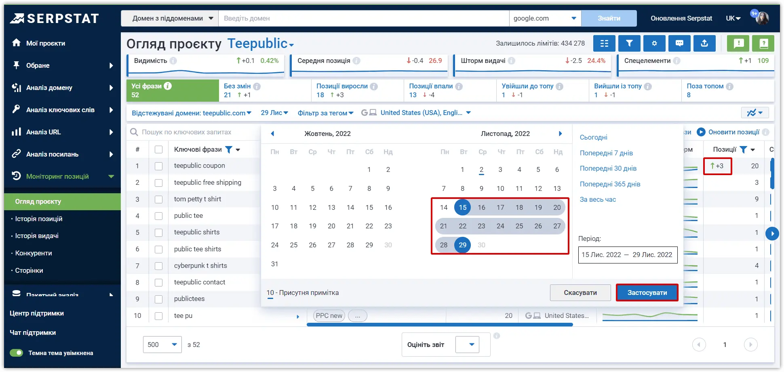Open the user avatar profile
The width and height of the screenshot is (784, 372).
click(x=762, y=18)
